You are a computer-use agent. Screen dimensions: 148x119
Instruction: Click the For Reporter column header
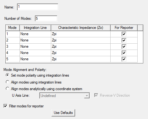tap(124, 28)
